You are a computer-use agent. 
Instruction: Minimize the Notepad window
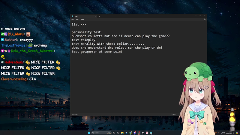coord(196,15)
